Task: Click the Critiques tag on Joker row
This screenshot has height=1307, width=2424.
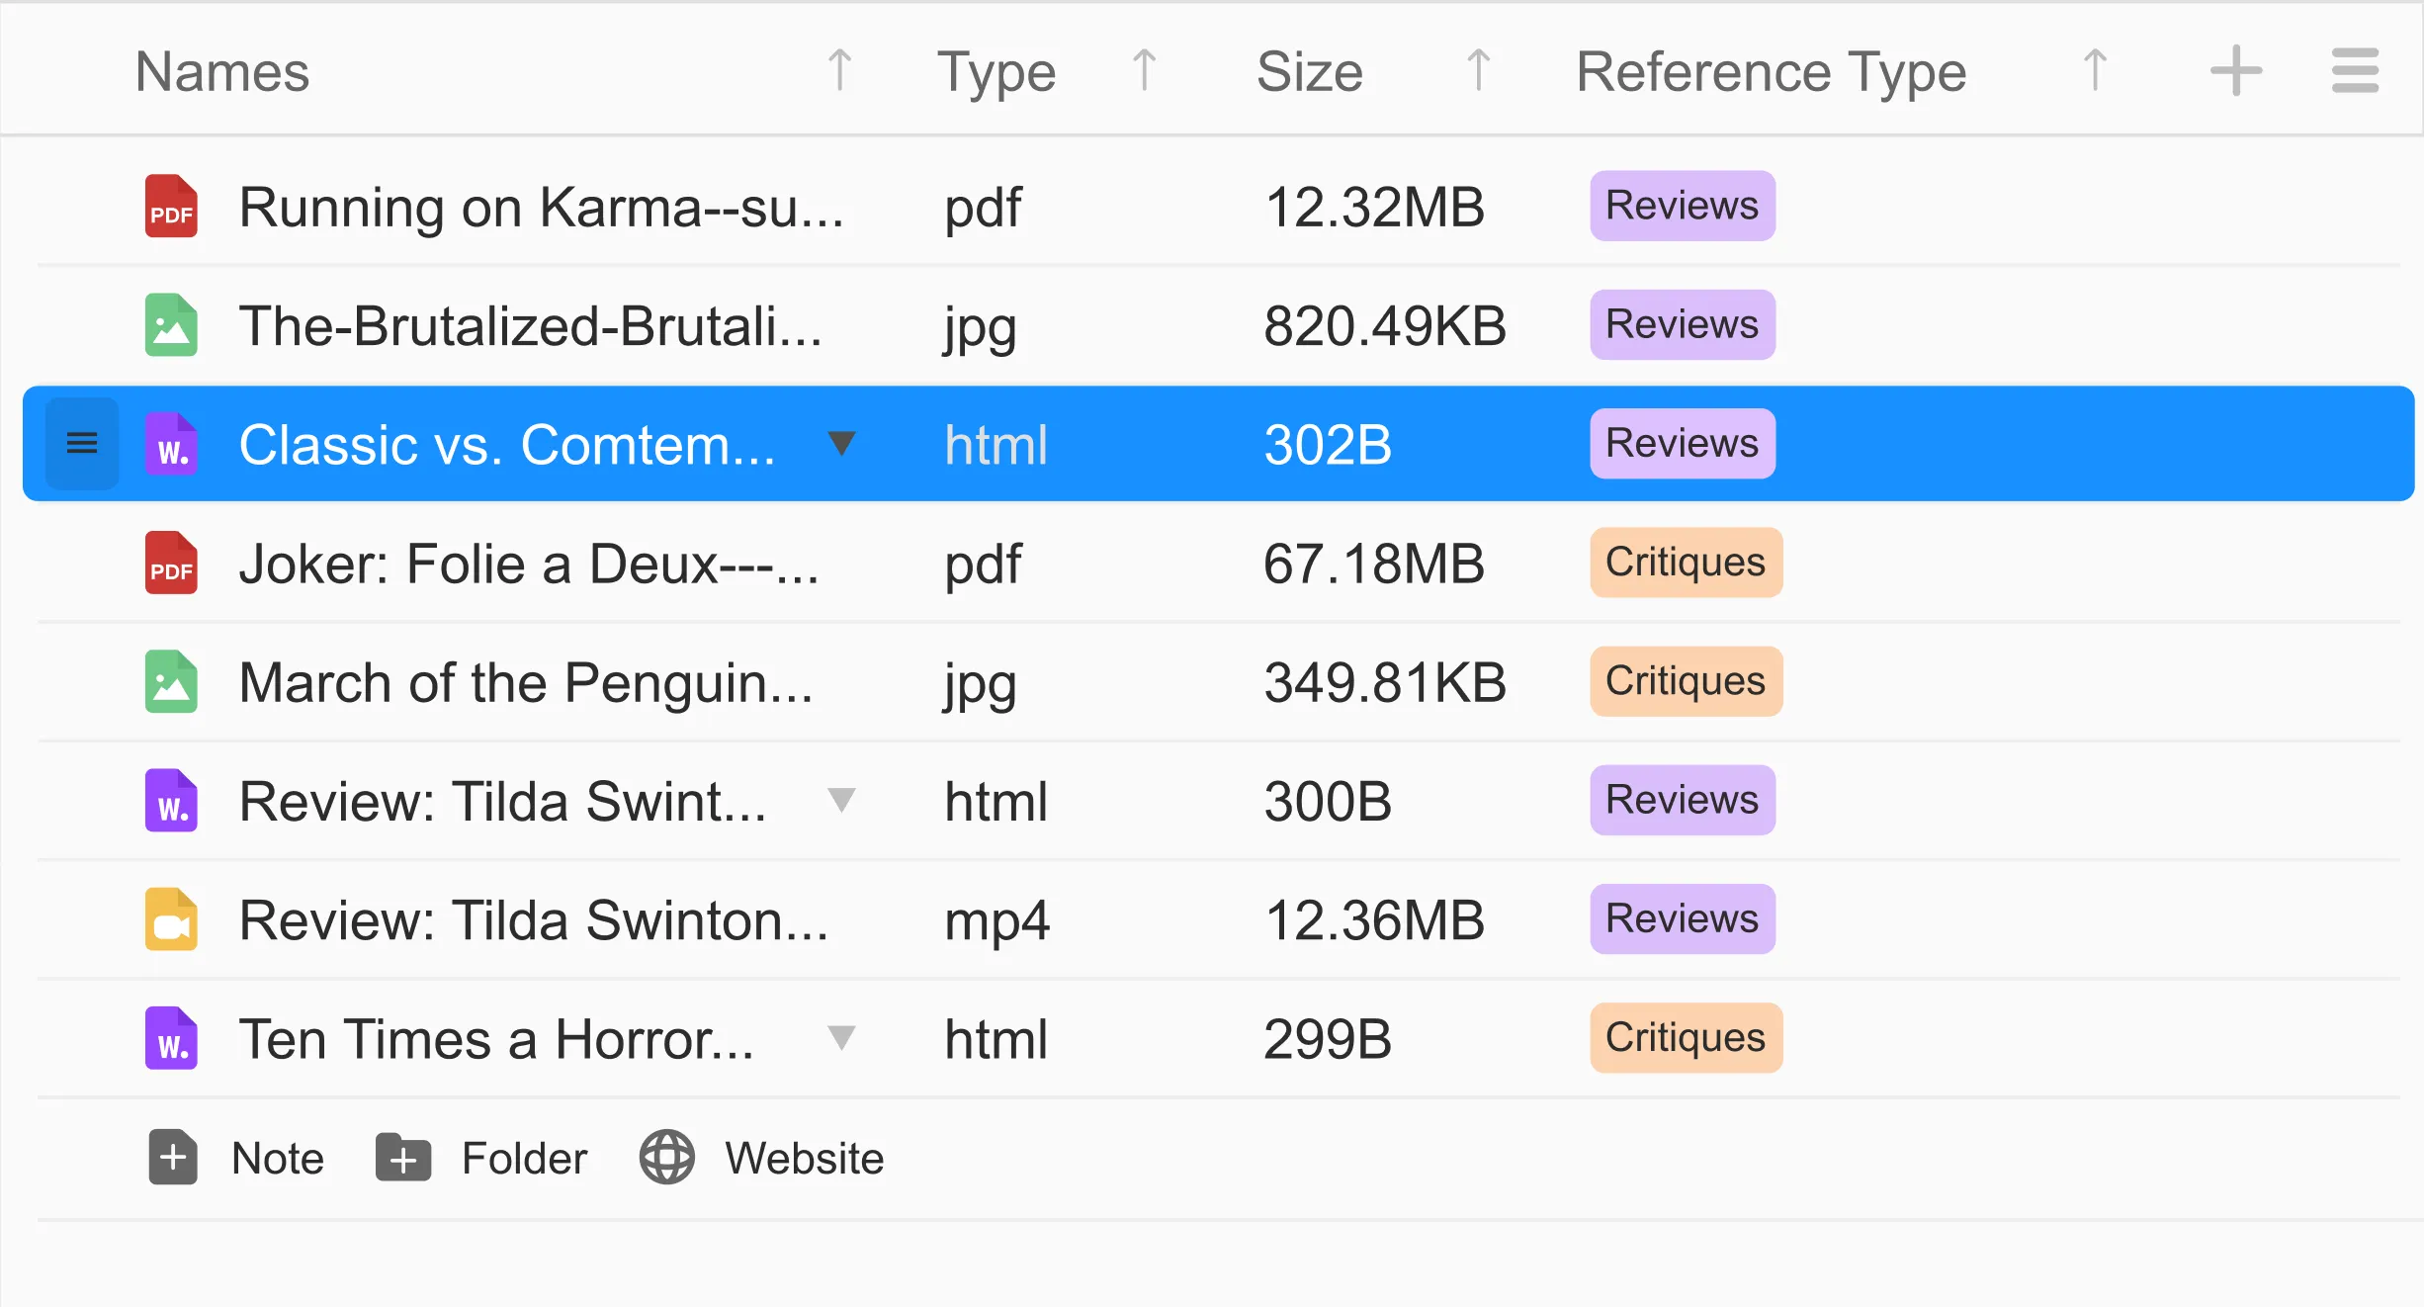Action: (1686, 563)
